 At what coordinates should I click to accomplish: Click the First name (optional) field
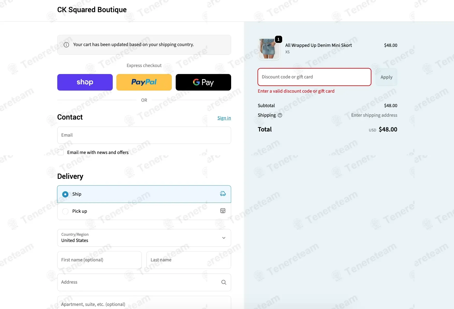pos(99,260)
